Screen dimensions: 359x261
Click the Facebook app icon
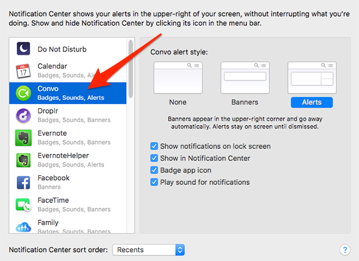[23, 182]
